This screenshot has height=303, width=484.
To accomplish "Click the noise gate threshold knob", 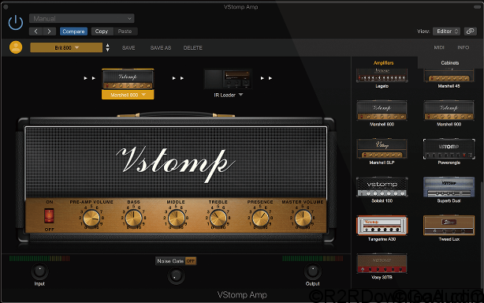I will tap(176, 275).
